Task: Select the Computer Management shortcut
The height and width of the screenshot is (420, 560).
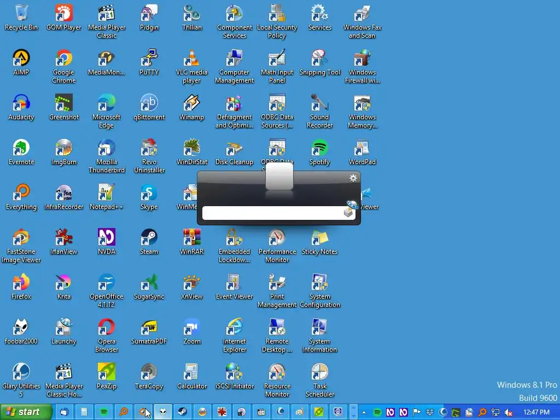Action: 234,66
